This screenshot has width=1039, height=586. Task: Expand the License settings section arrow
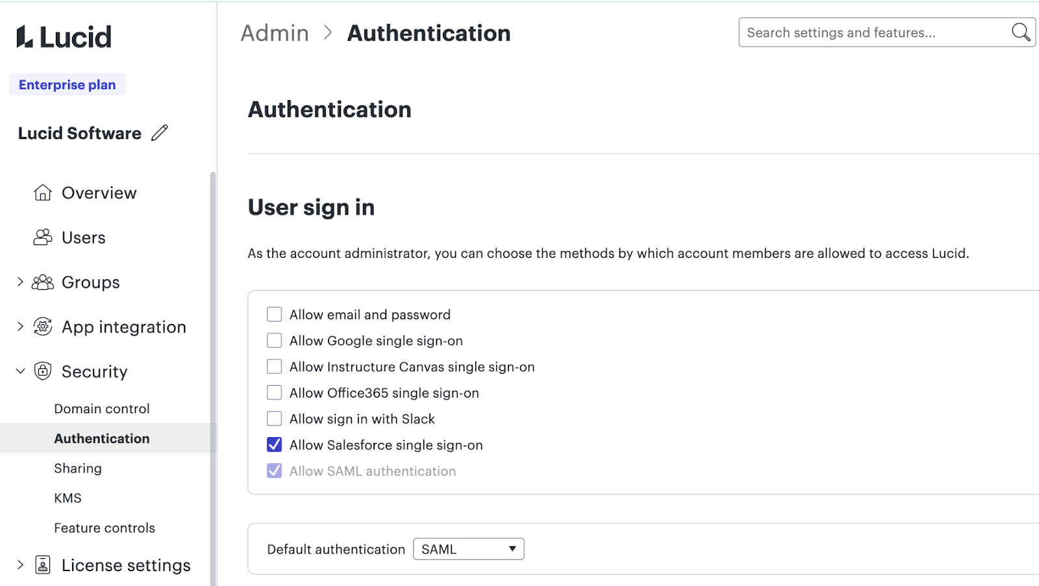point(20,565)
